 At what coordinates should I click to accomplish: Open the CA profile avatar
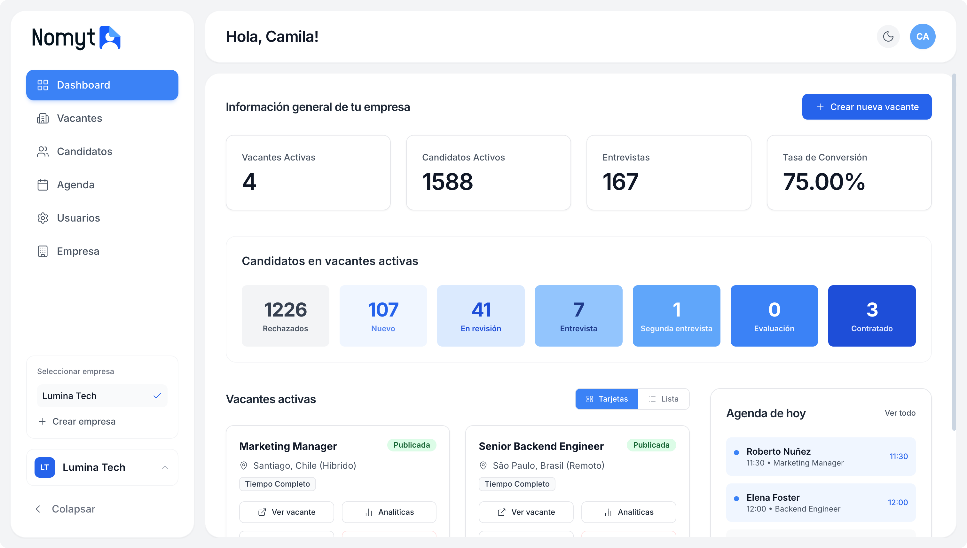coord(923,36)
